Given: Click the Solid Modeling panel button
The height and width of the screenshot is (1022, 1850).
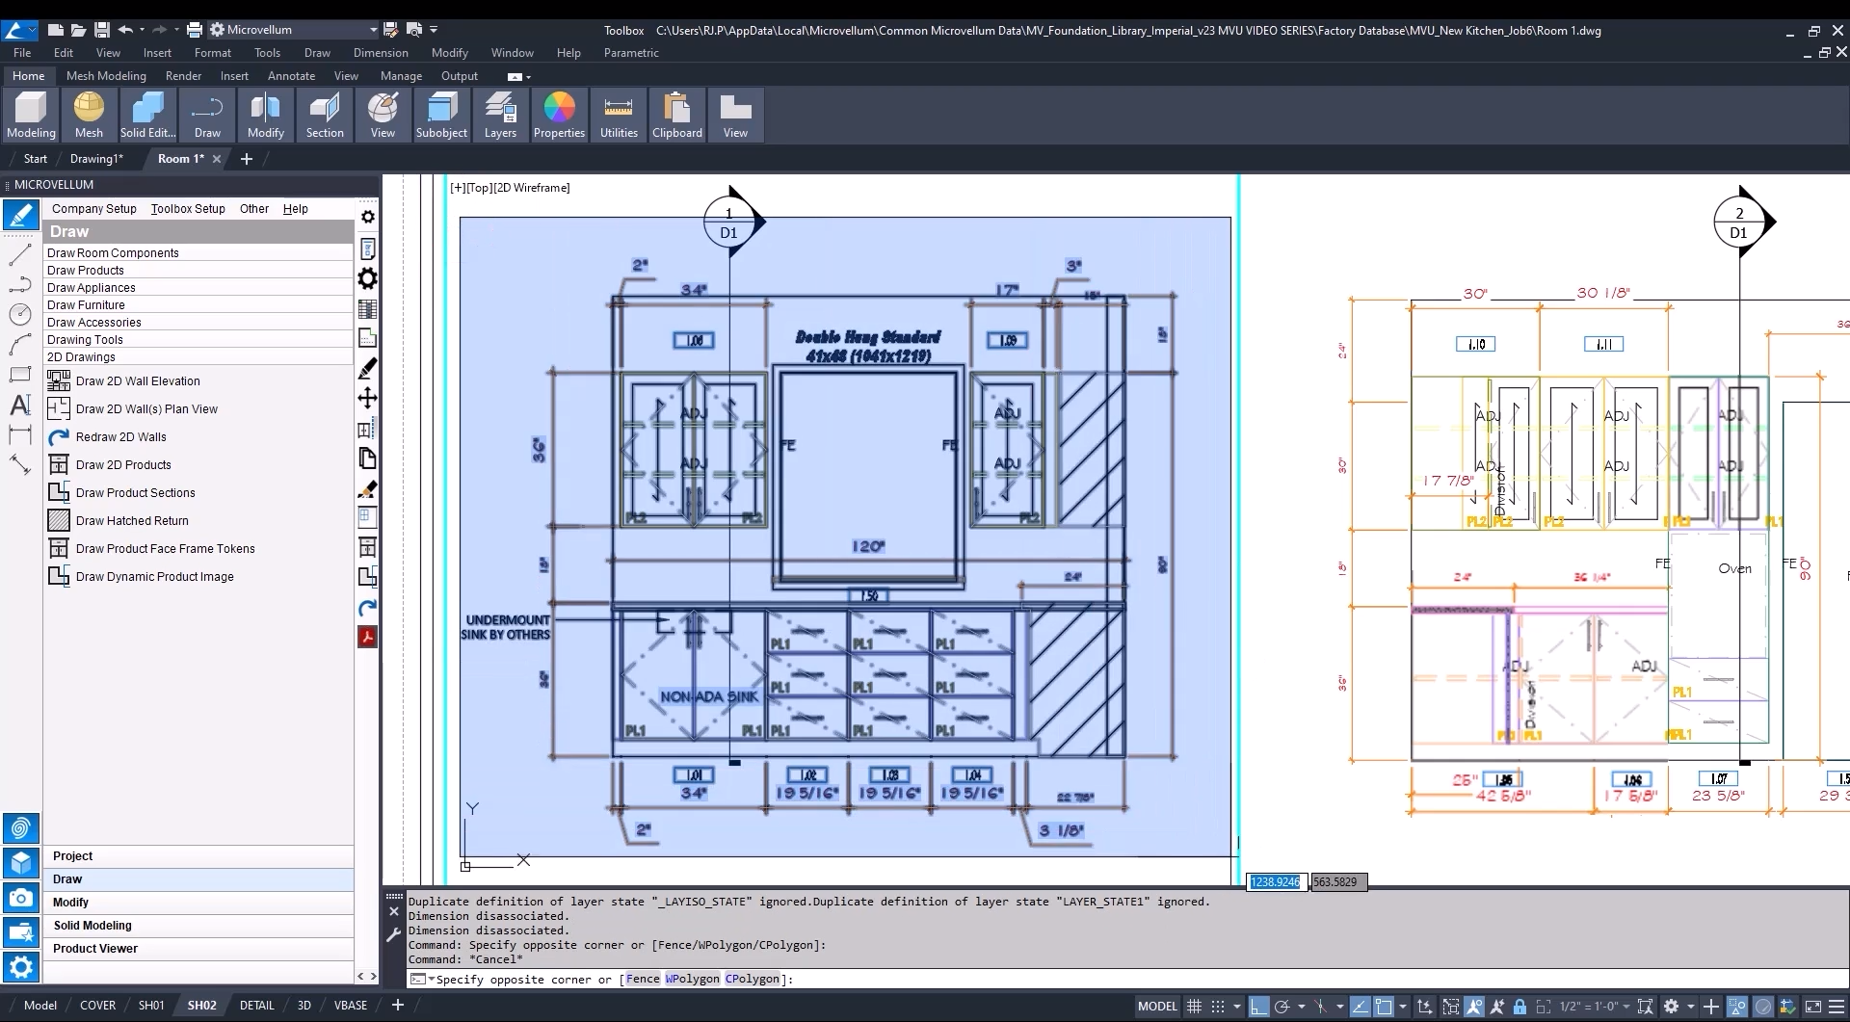Looking at the screenshot, I should (92, 925).
